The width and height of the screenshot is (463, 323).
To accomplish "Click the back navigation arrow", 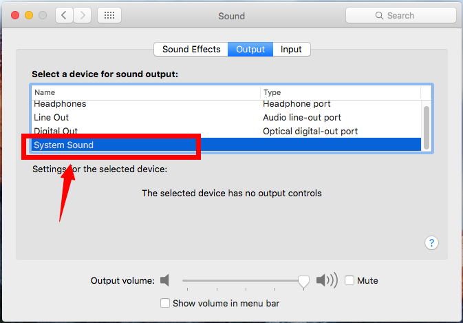I will (x=64, y=15).
